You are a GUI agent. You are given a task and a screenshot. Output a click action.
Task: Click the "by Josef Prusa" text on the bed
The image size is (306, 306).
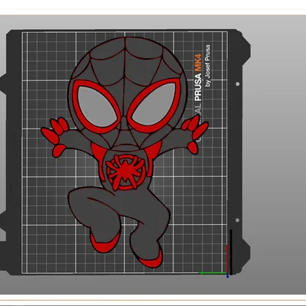(208, 66)
